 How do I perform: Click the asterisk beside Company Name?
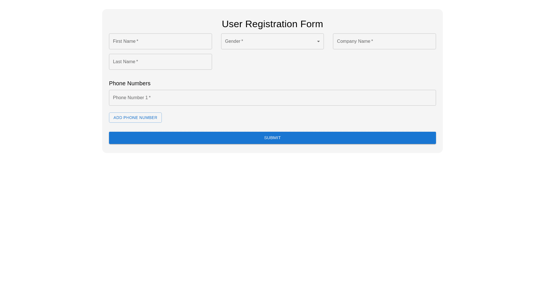click(372, 41)
